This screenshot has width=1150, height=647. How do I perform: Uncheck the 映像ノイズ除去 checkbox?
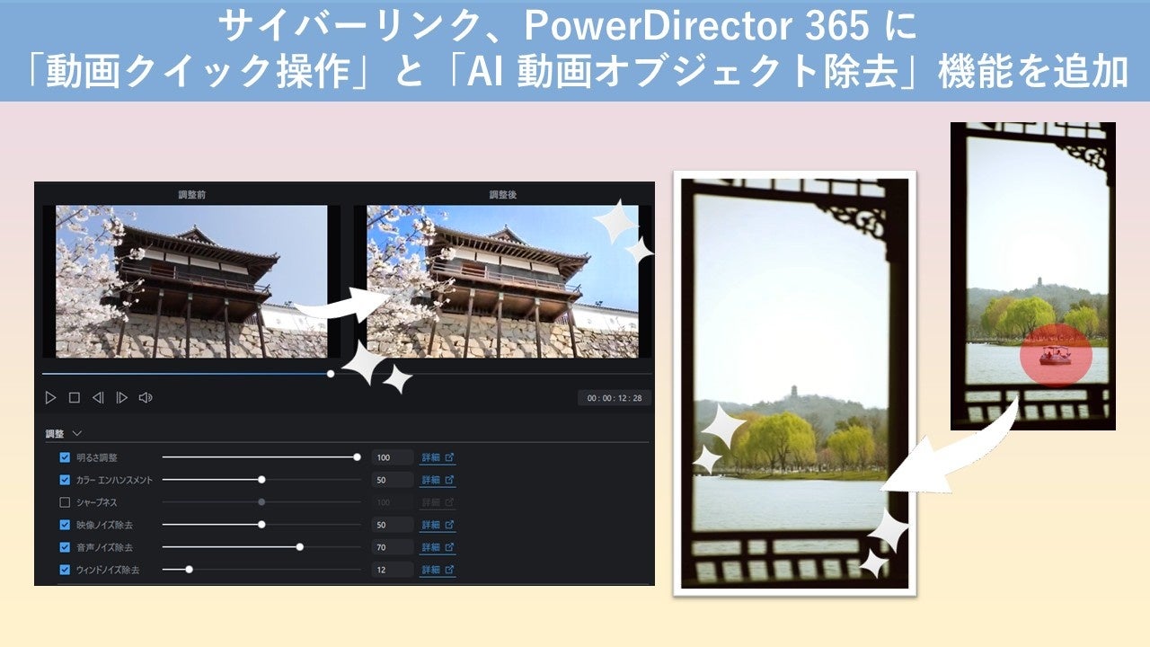[x=65, y=525]
